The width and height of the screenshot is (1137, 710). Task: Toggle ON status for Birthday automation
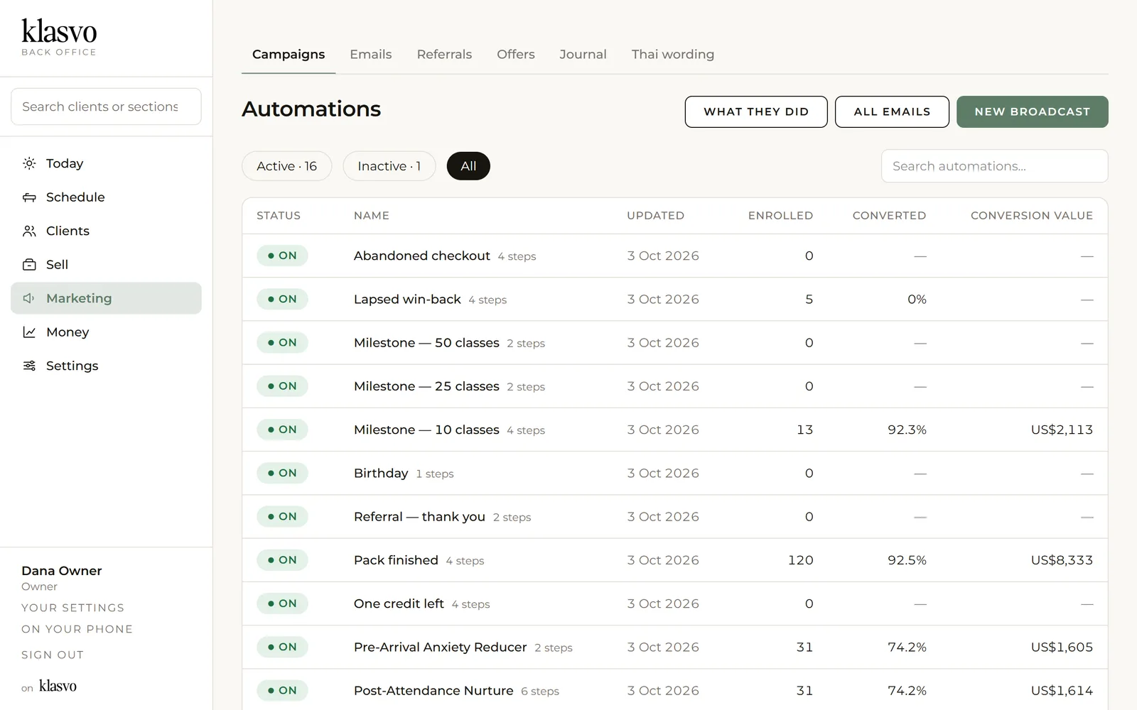(282, 473)
